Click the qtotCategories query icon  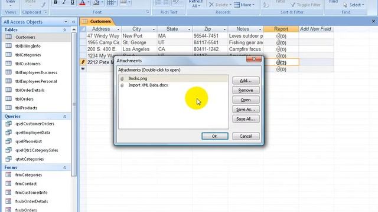(x=8, y=159)
